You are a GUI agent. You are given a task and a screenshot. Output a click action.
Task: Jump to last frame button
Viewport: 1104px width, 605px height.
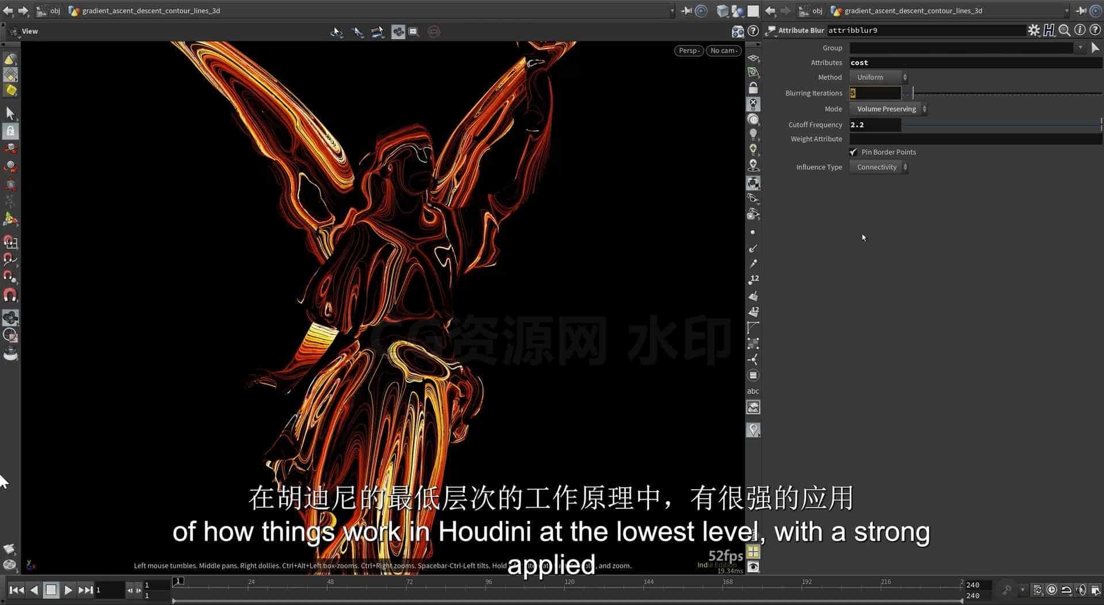click(x=86, y=589)
